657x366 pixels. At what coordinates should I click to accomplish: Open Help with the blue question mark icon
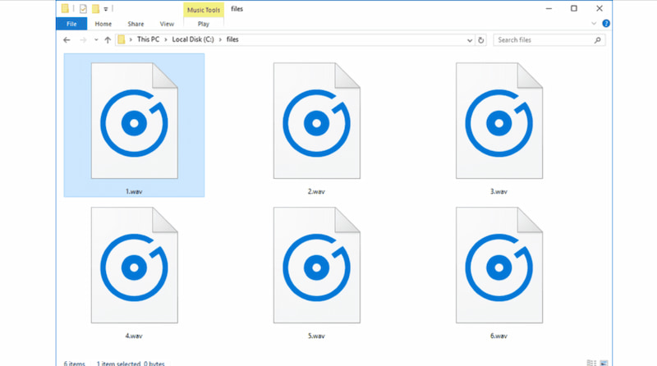(607, 24)
